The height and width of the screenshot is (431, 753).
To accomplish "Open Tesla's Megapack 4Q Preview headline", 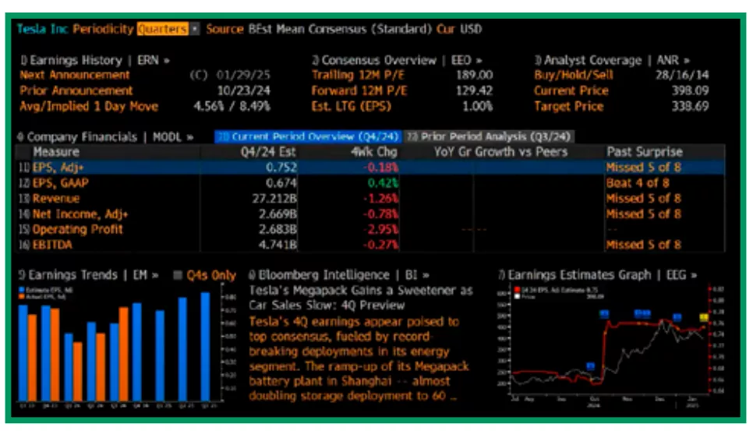I will [360, 298].
